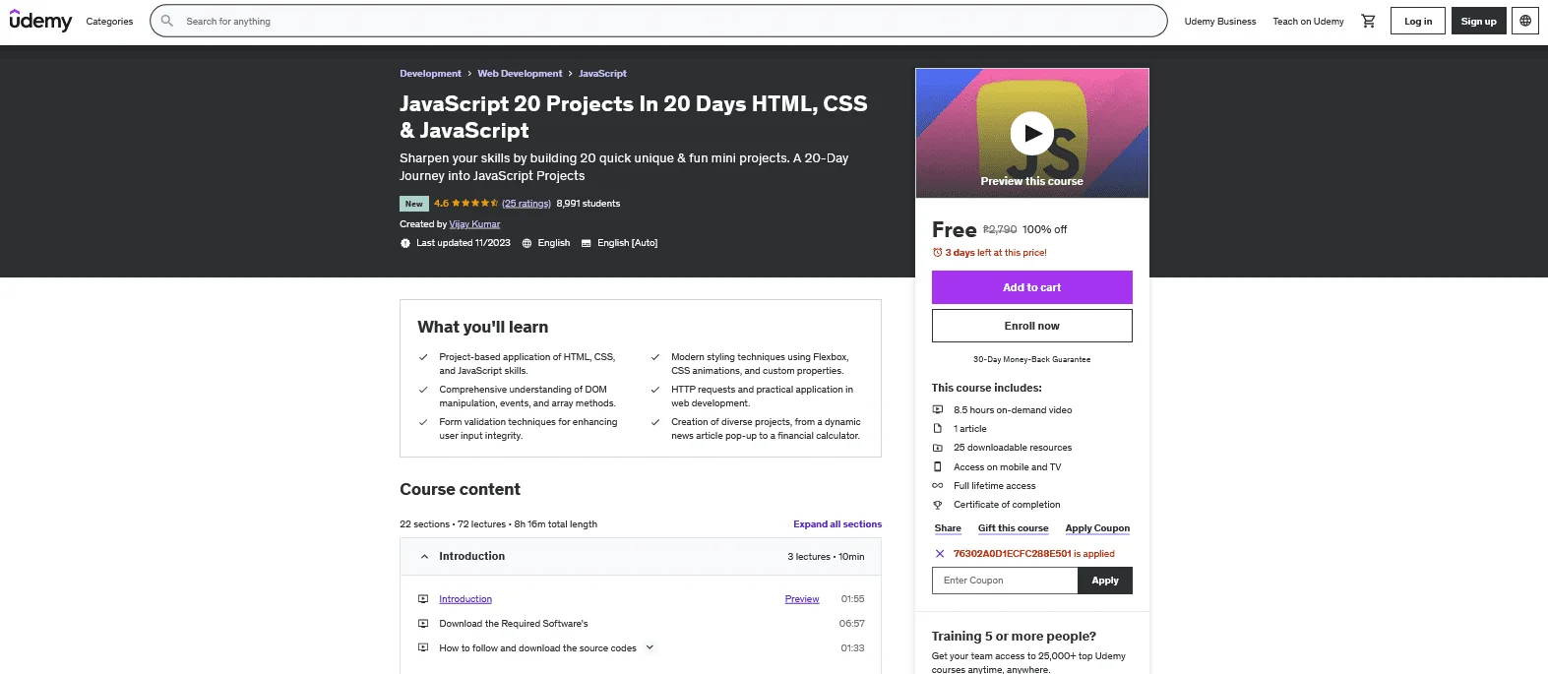Click the globe icon next to English
The height and width of the screenshot is (674, 1548).
pyautogui.click(x=526, y=243)
